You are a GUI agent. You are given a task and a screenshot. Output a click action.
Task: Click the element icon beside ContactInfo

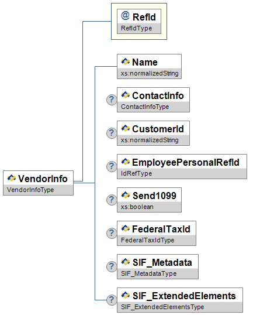(x=126, y=95)
